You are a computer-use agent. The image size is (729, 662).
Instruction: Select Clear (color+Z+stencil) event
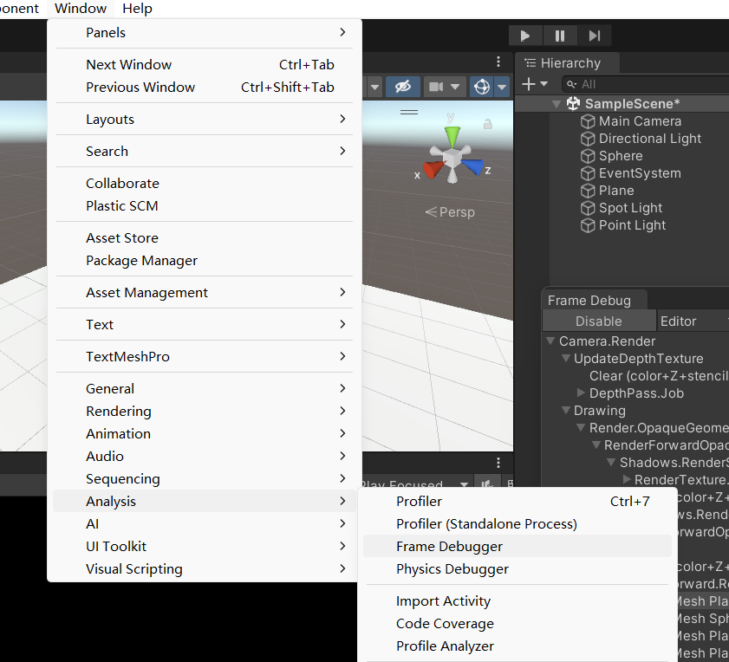tap(659, 376)
